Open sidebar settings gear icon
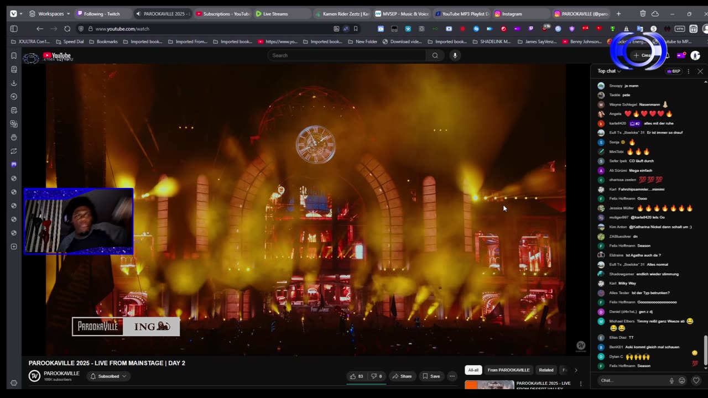The width and height of the screenshot is (708, 398). (x=14, y=383)
